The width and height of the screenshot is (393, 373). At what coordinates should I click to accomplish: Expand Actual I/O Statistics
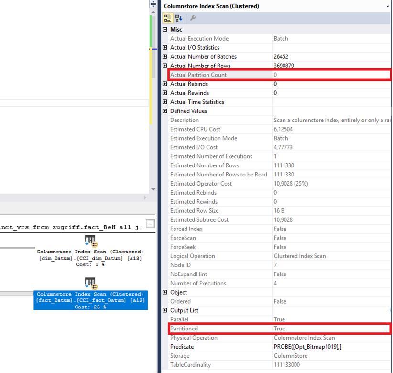click(x=164, y=47)
